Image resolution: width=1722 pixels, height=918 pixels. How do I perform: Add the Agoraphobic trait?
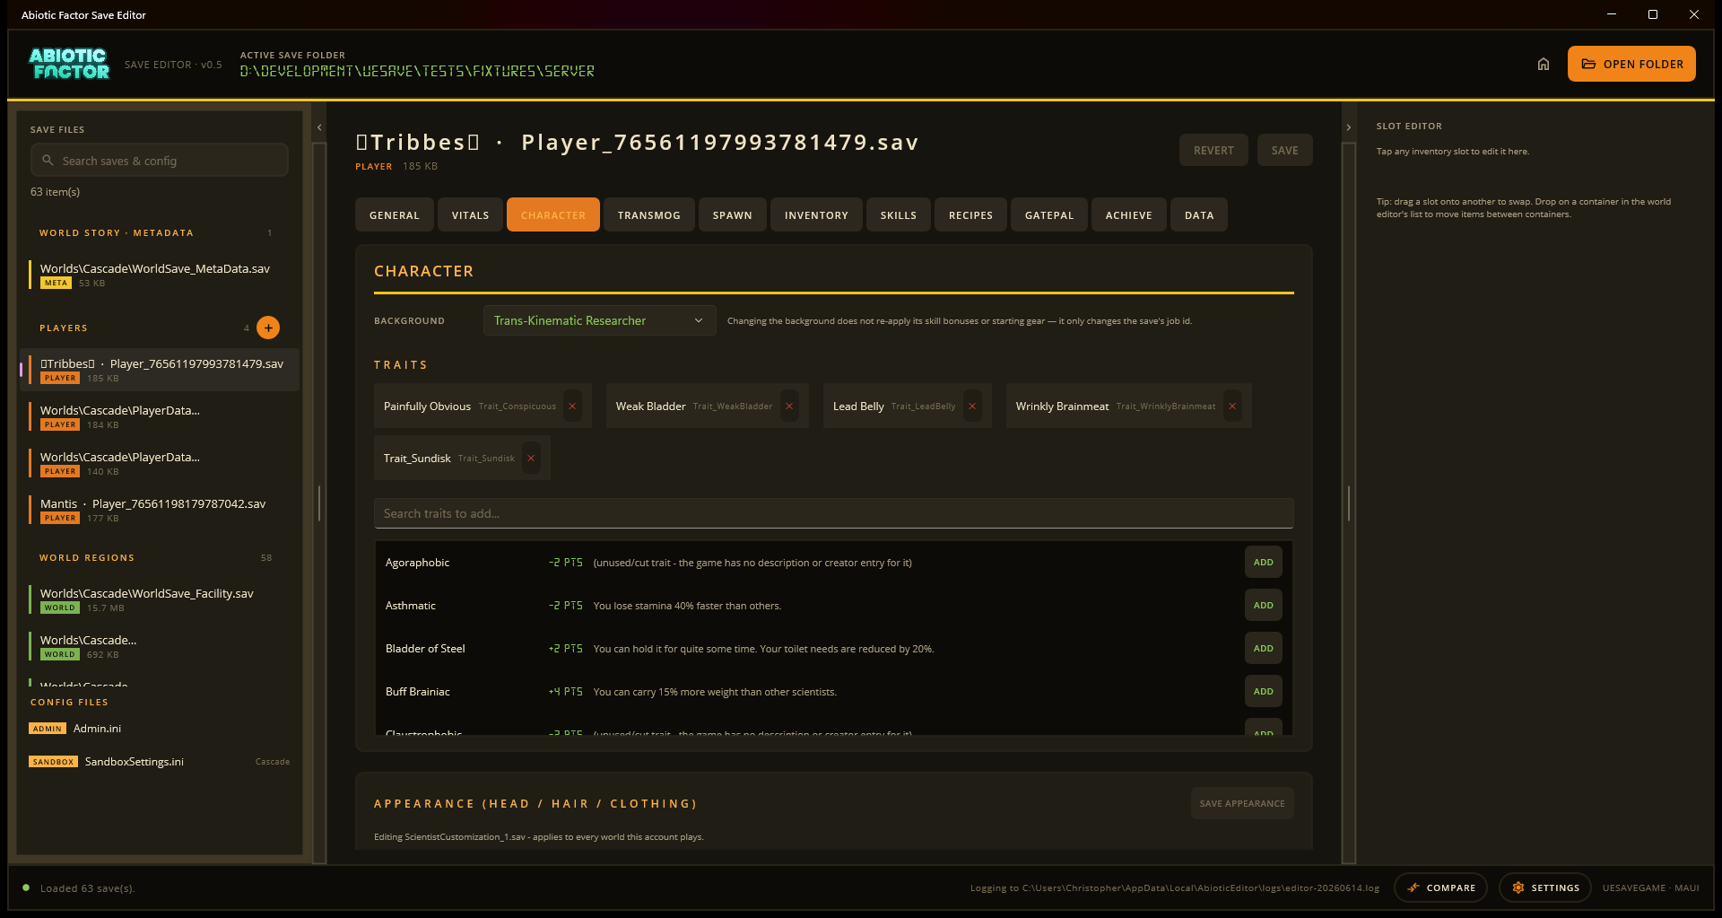point(1264,563)
